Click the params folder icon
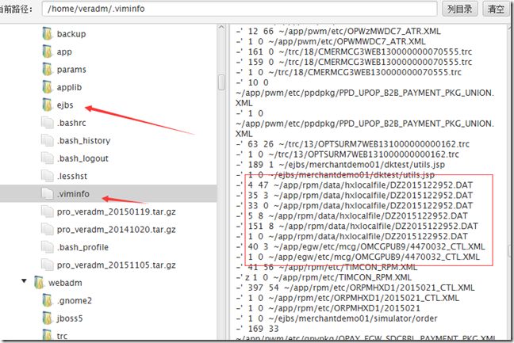This screenshot has width=514, height=343. click(x=48, y=70)
